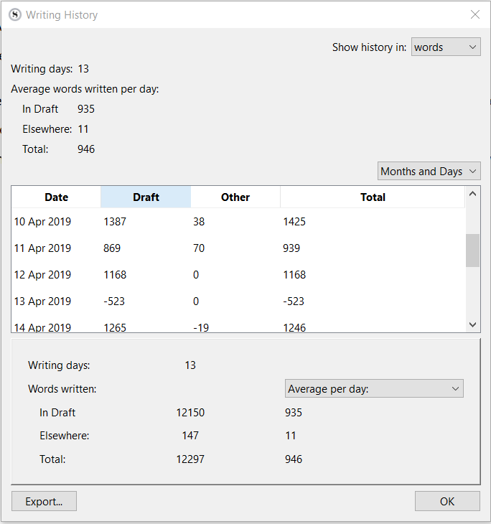The height and width of the screenshot is (524, 491).
Task: Expand the Months and Days dropdown
Action: point(429,172)
